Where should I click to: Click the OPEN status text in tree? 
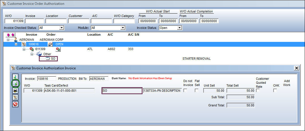(x=59, y=44)
